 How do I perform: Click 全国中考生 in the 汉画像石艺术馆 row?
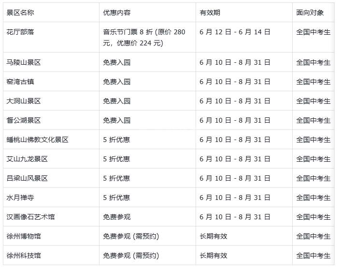tap(313, 217)
